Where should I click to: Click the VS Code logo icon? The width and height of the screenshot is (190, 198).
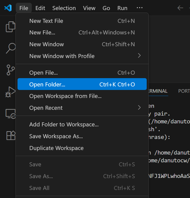8,8
